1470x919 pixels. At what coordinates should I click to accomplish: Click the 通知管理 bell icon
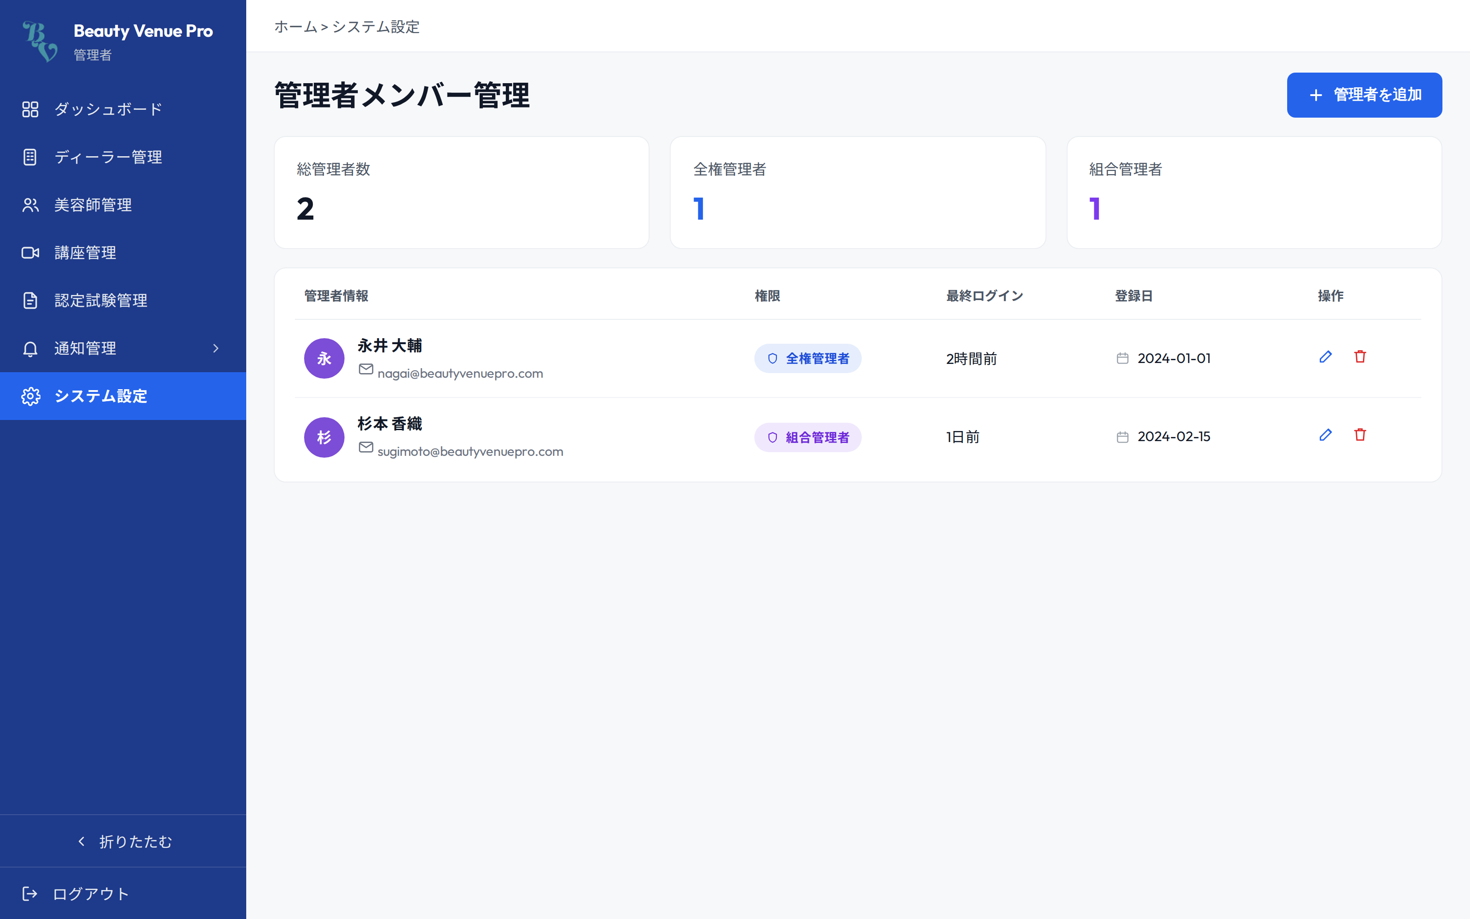click(30, 348)
